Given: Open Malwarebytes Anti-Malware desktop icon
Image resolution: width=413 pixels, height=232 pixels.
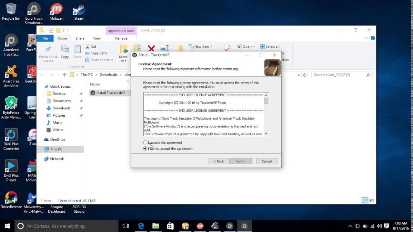Looking at the screenshot, I should pos(34,202).
